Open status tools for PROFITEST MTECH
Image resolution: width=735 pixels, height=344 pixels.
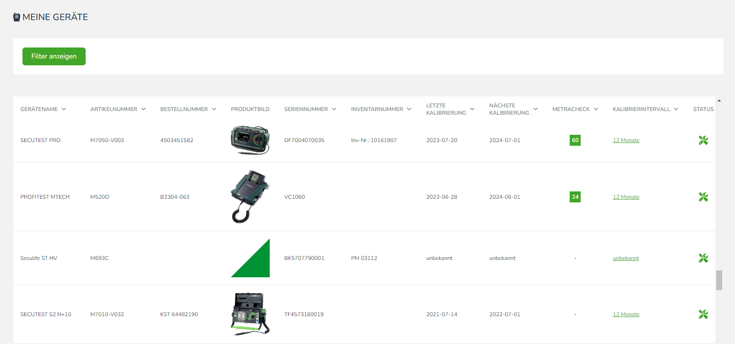pos(703,197)
